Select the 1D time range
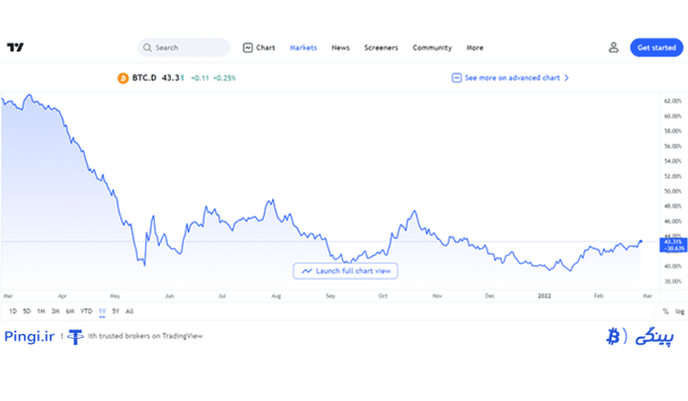The image size is (688, 401). 12,311
